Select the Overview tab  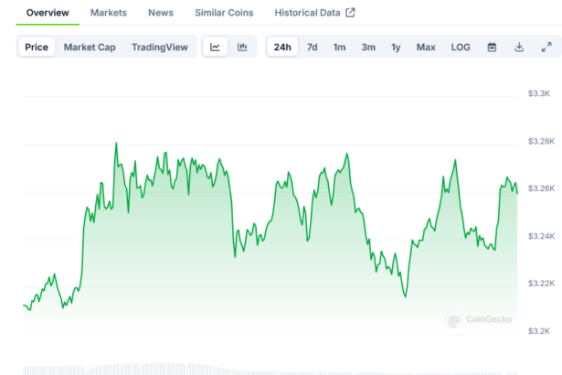pyautogui.click(x=48, y=13)
